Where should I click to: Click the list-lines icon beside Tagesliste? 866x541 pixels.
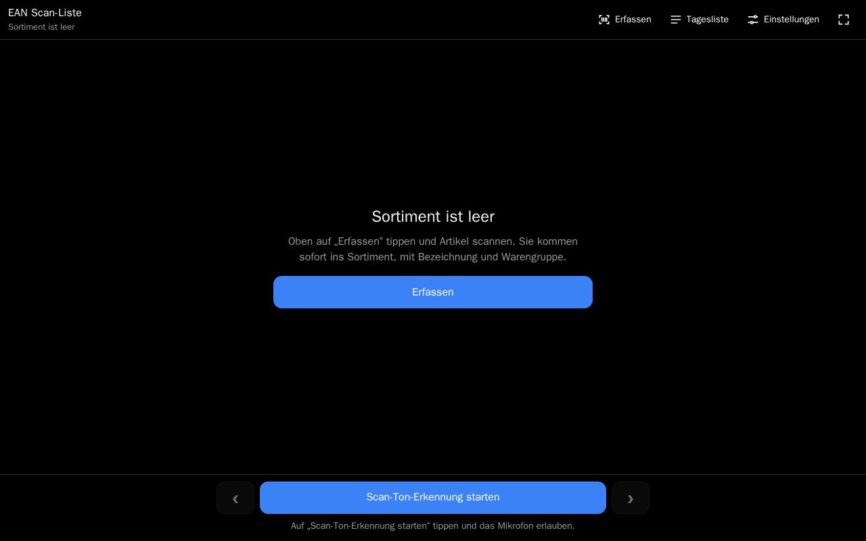click(676, 20)
